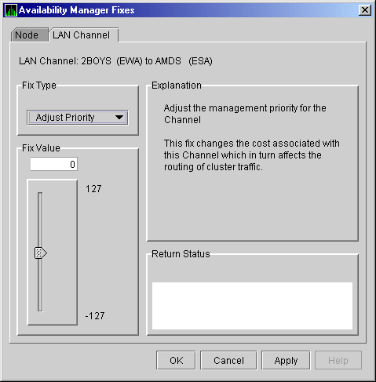Open the Adjust Priority fix type dropdown
The height and width of the screenshot is (382, 376).
coord(78,118)
